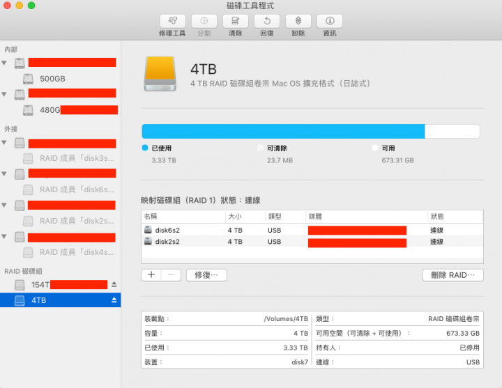Image resolution: width=502 pixels, height=388 pixels.
Task: Collapse the internal disk above 480G
Action: pos(4,94)
